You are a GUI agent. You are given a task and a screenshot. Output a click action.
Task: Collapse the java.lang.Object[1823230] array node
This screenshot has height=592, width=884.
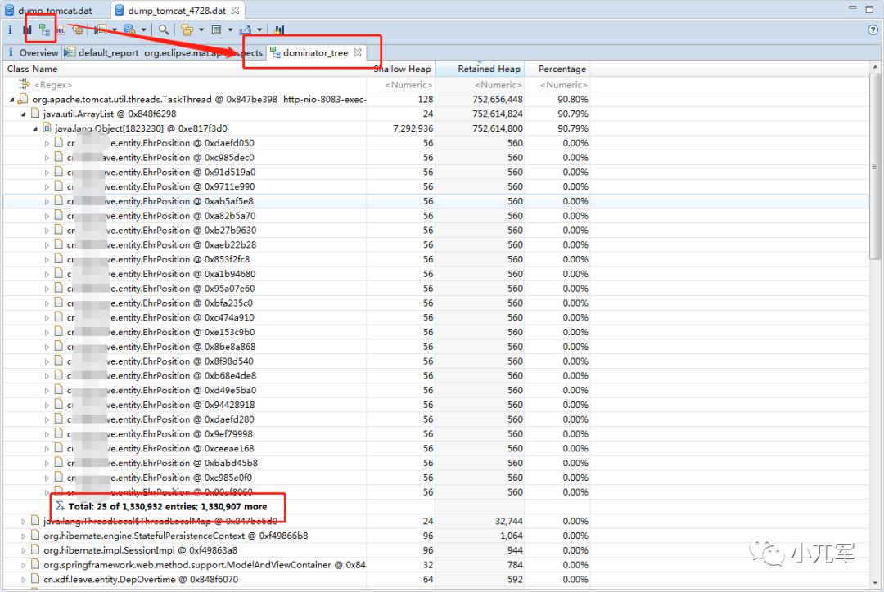35,129
